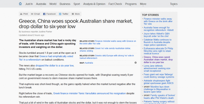
Task: Click the article headline text
Action: pos(76,24)
